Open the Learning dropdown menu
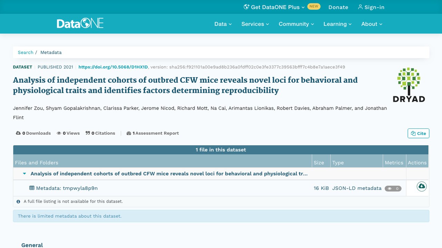The height and width of the screenshot is (248, 442). click(337, 24)
